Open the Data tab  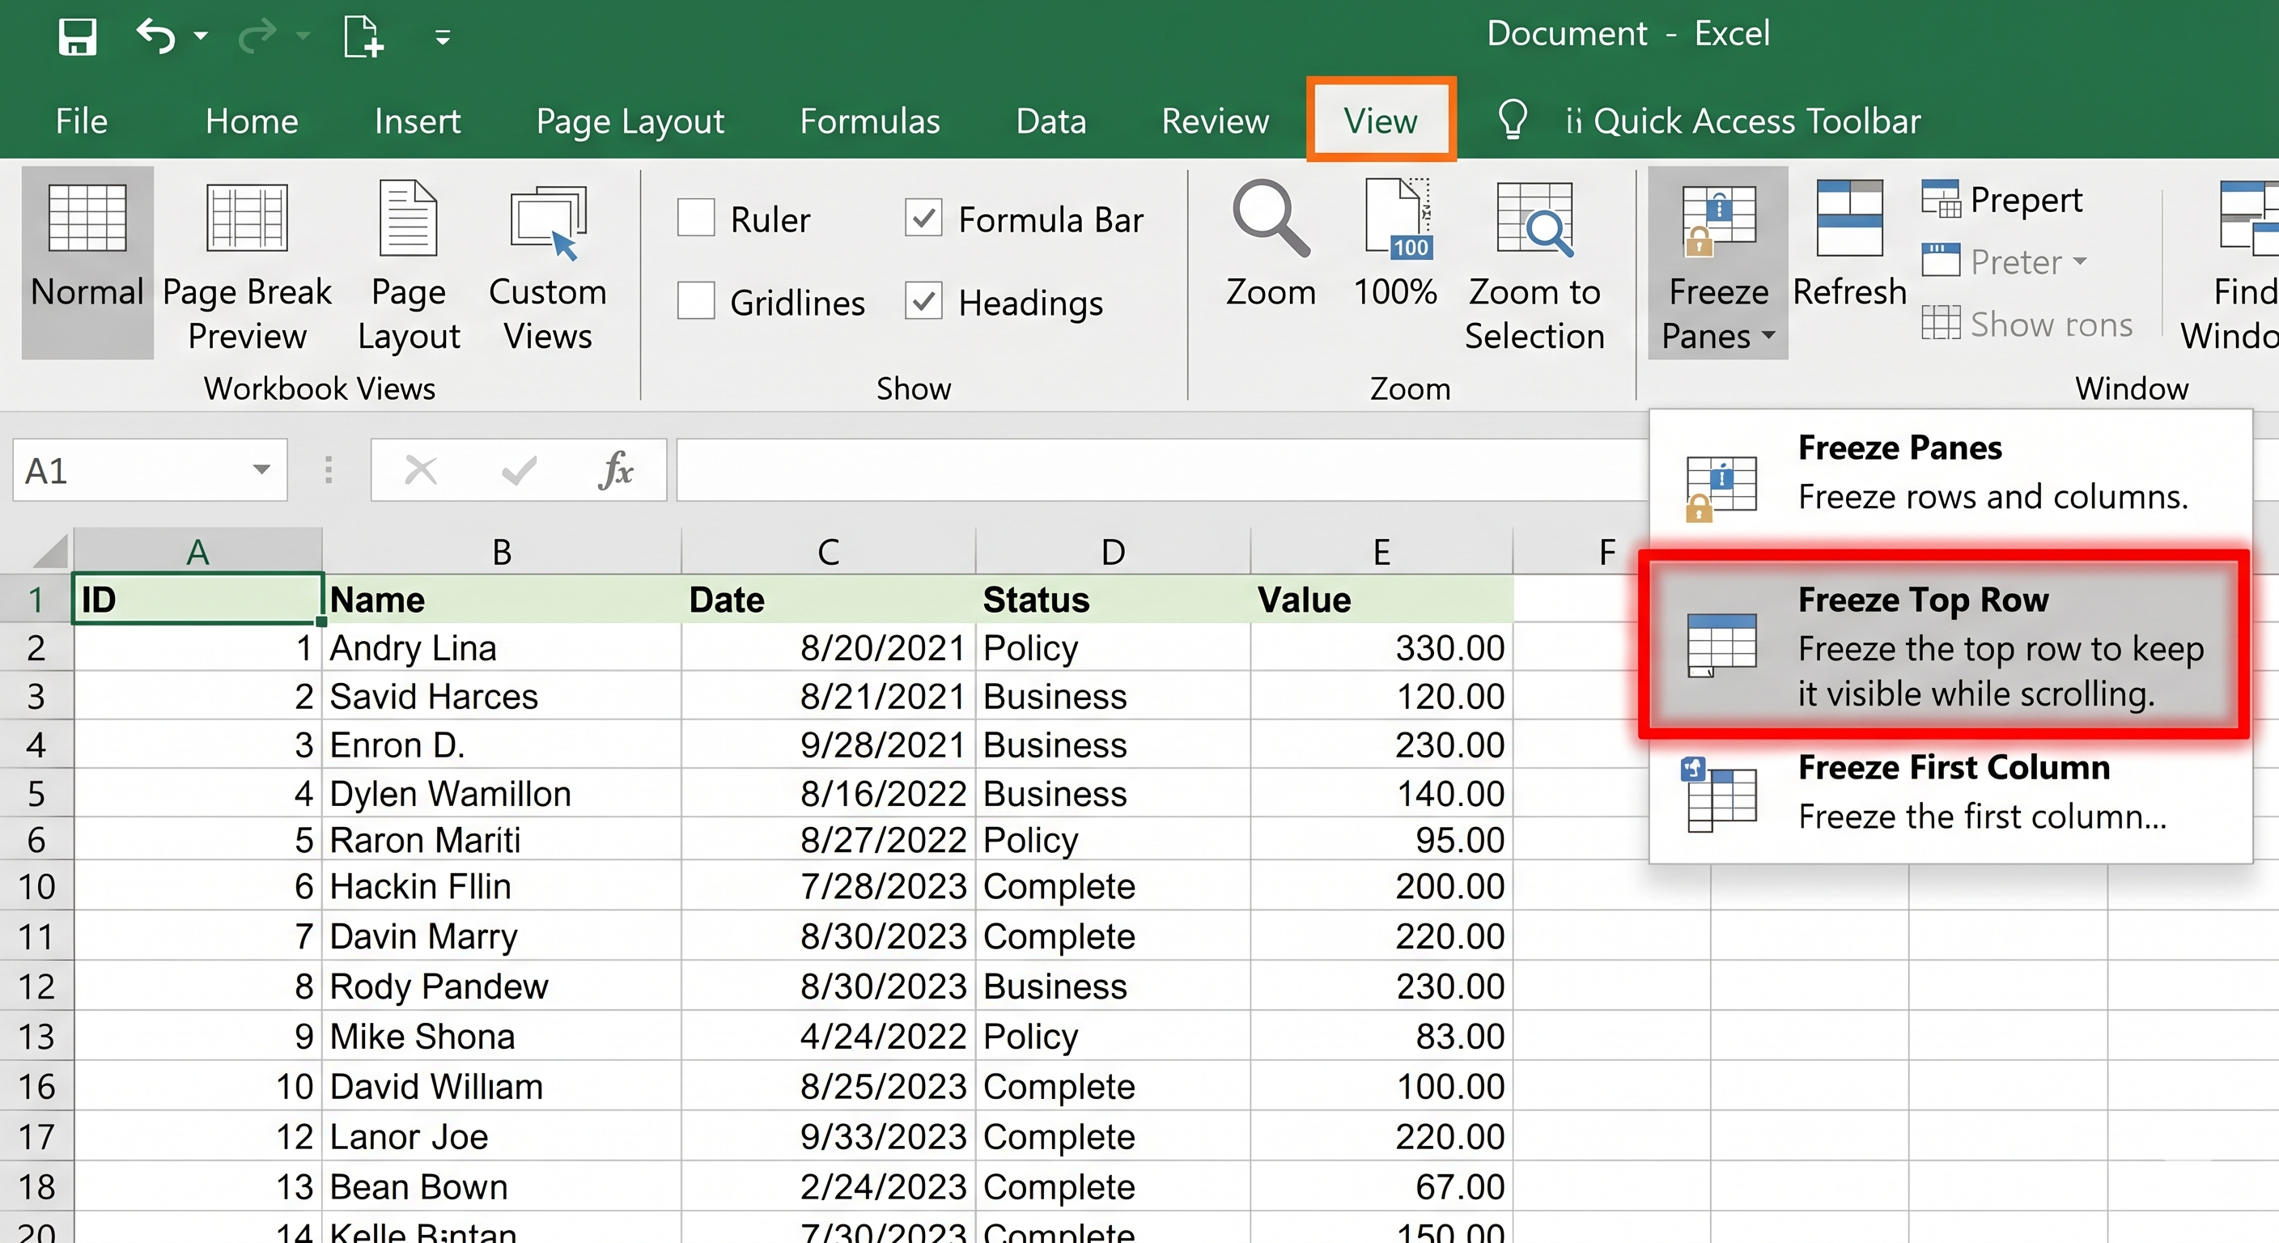pyautogui.click(x=1051, y=121)
